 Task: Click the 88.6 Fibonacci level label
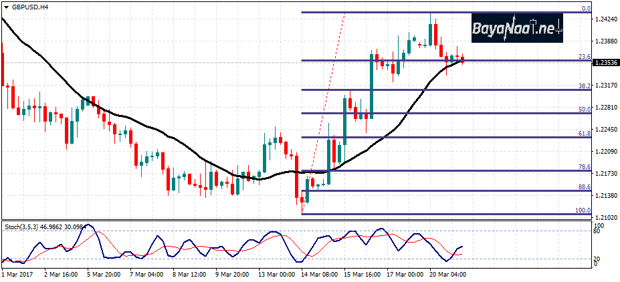click(584, 187)
